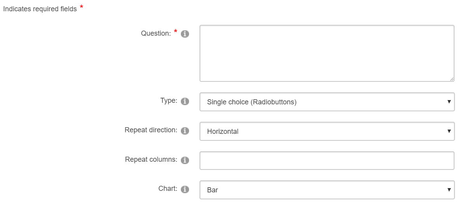Image resolution: width=465 pixels, height=211 pixels.
Task: Click the 'Indicates required fields' text
Action: pyautogui.click(x=40, y=9)
